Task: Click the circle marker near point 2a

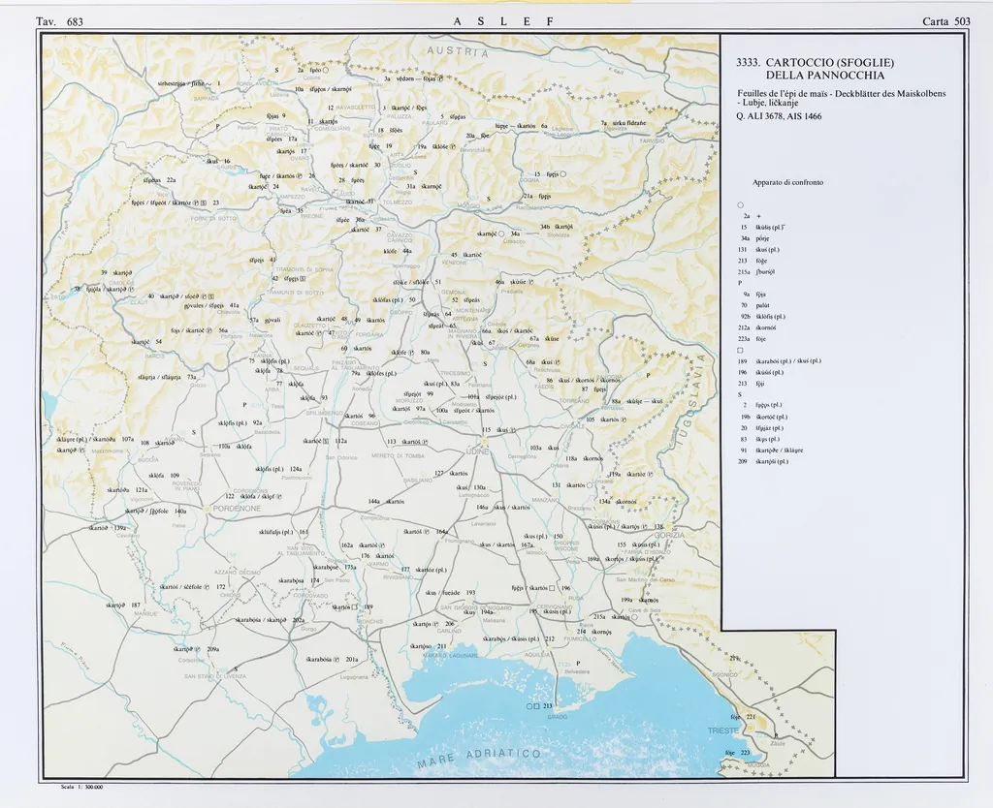Action: [x=327, y=71]
